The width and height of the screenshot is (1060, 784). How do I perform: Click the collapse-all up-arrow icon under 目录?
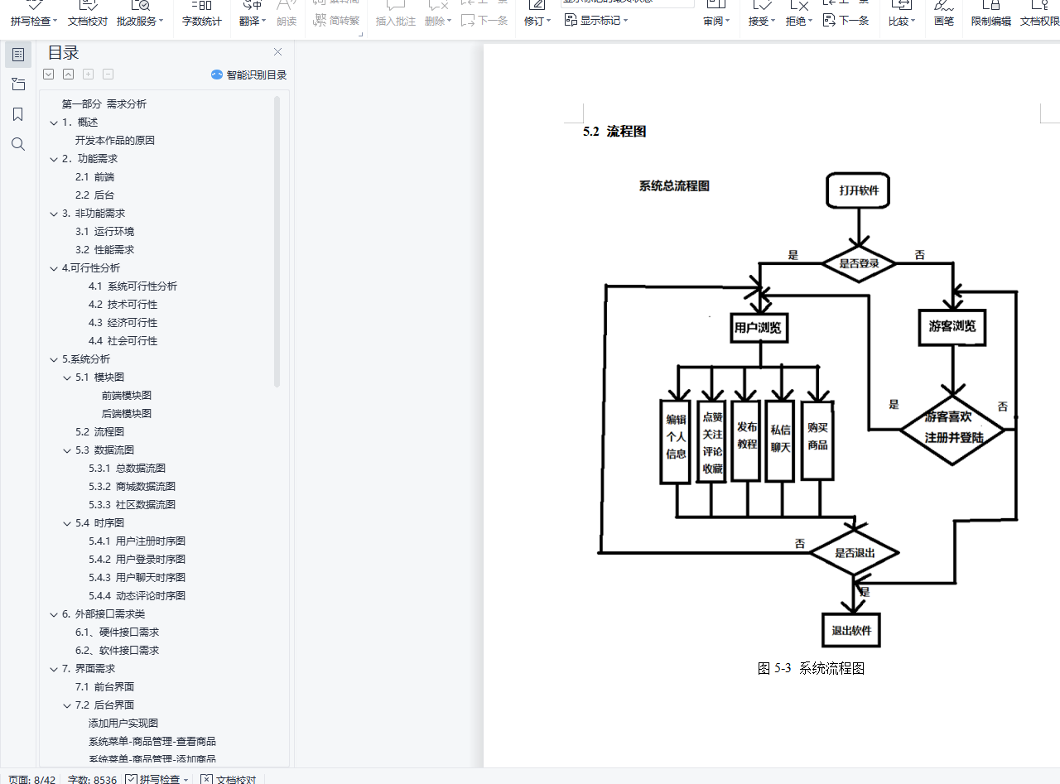click(69, 75)
